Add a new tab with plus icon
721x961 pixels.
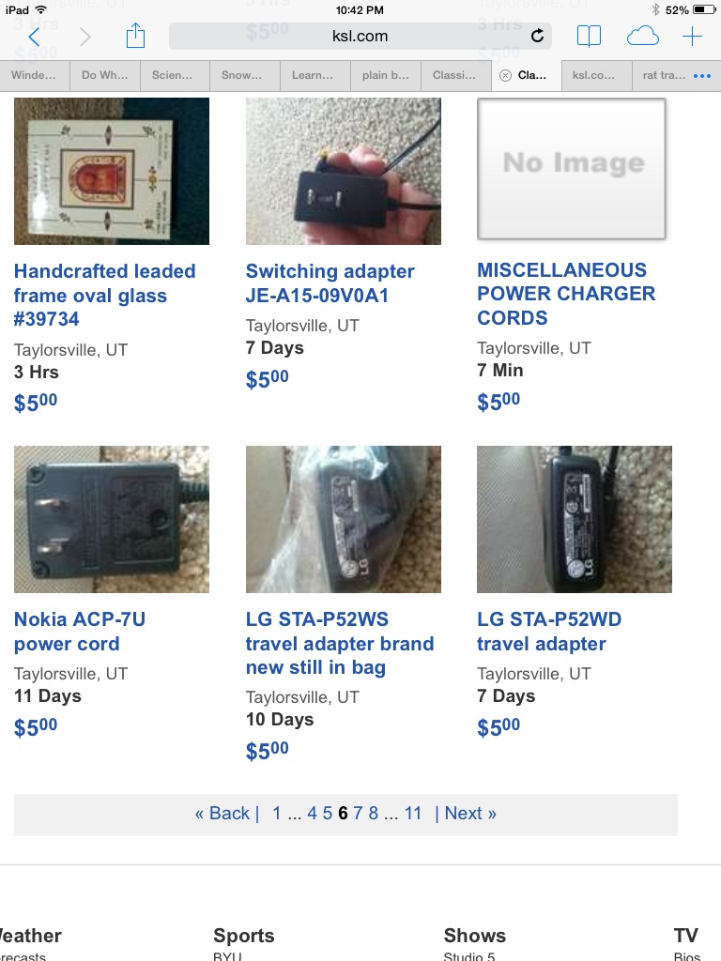692,37
